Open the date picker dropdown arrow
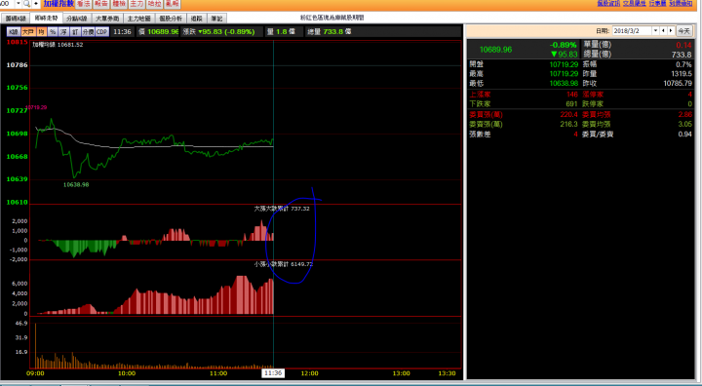 tap(655, 31)
